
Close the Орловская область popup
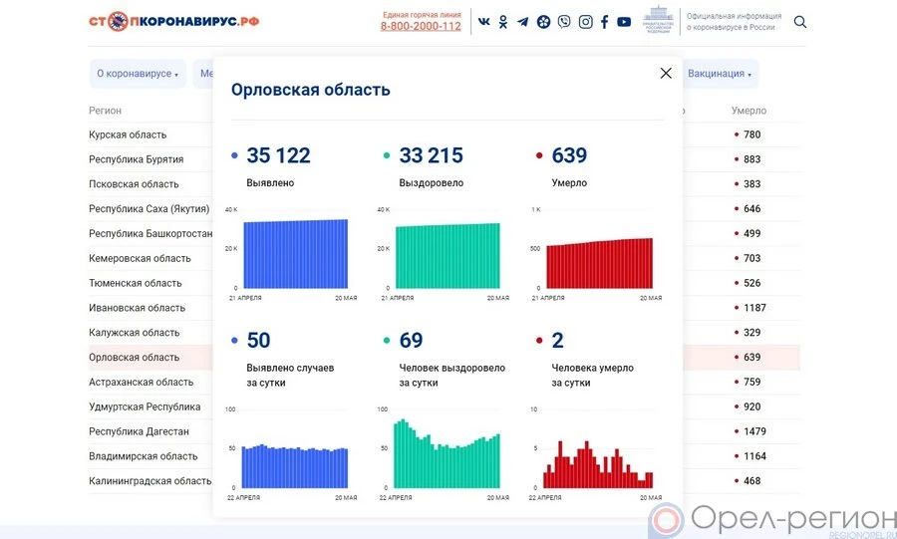pyautogui.click(x=666, y=73)
